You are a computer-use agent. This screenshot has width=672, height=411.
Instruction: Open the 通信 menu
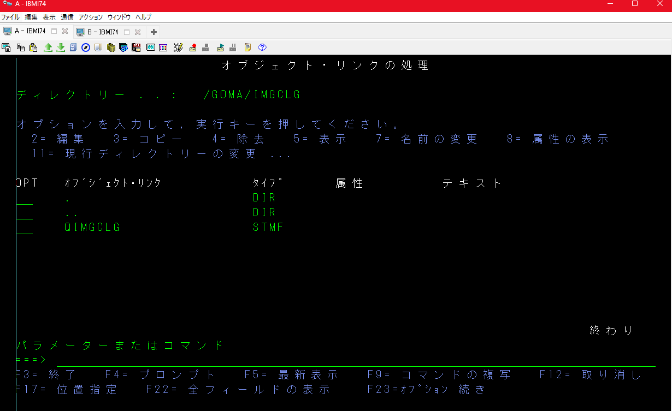pos(67,17)
